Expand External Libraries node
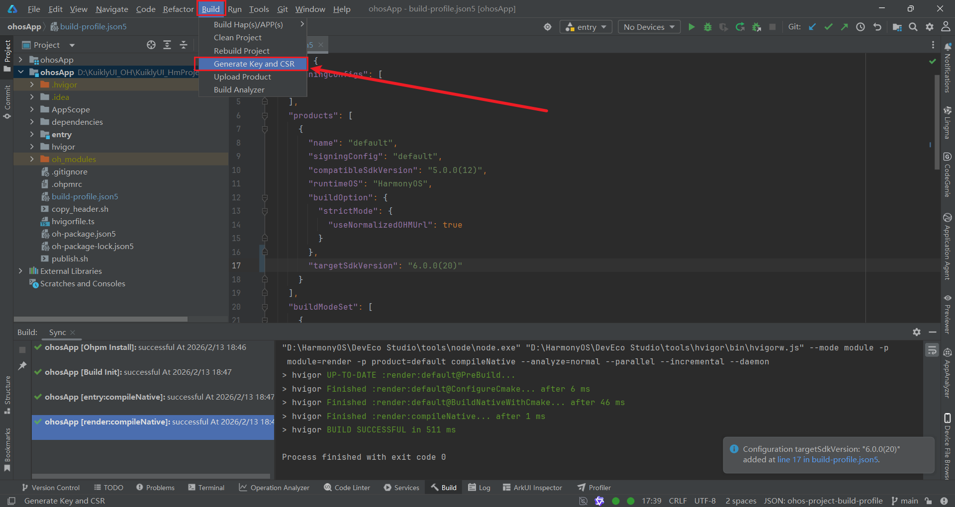 tap(20, 271)
